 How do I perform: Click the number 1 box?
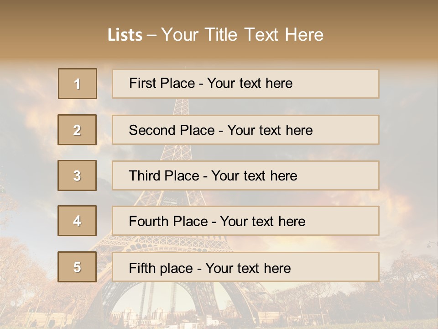(x=78, y=84)
